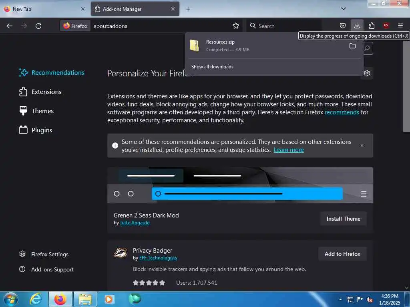
Task: Bookmark this page with the star icon
Action: 235,26
